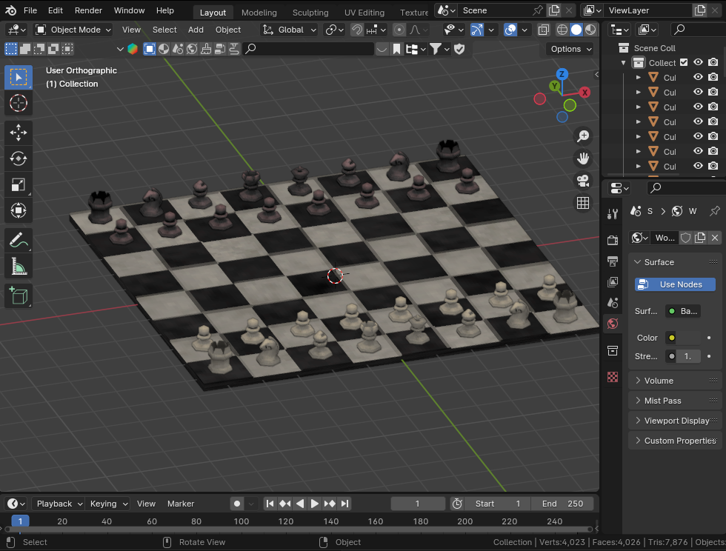The image size is (726, 551).
Task: Select the Move tool in the toolbar
Action: click(x=19, y=133)
